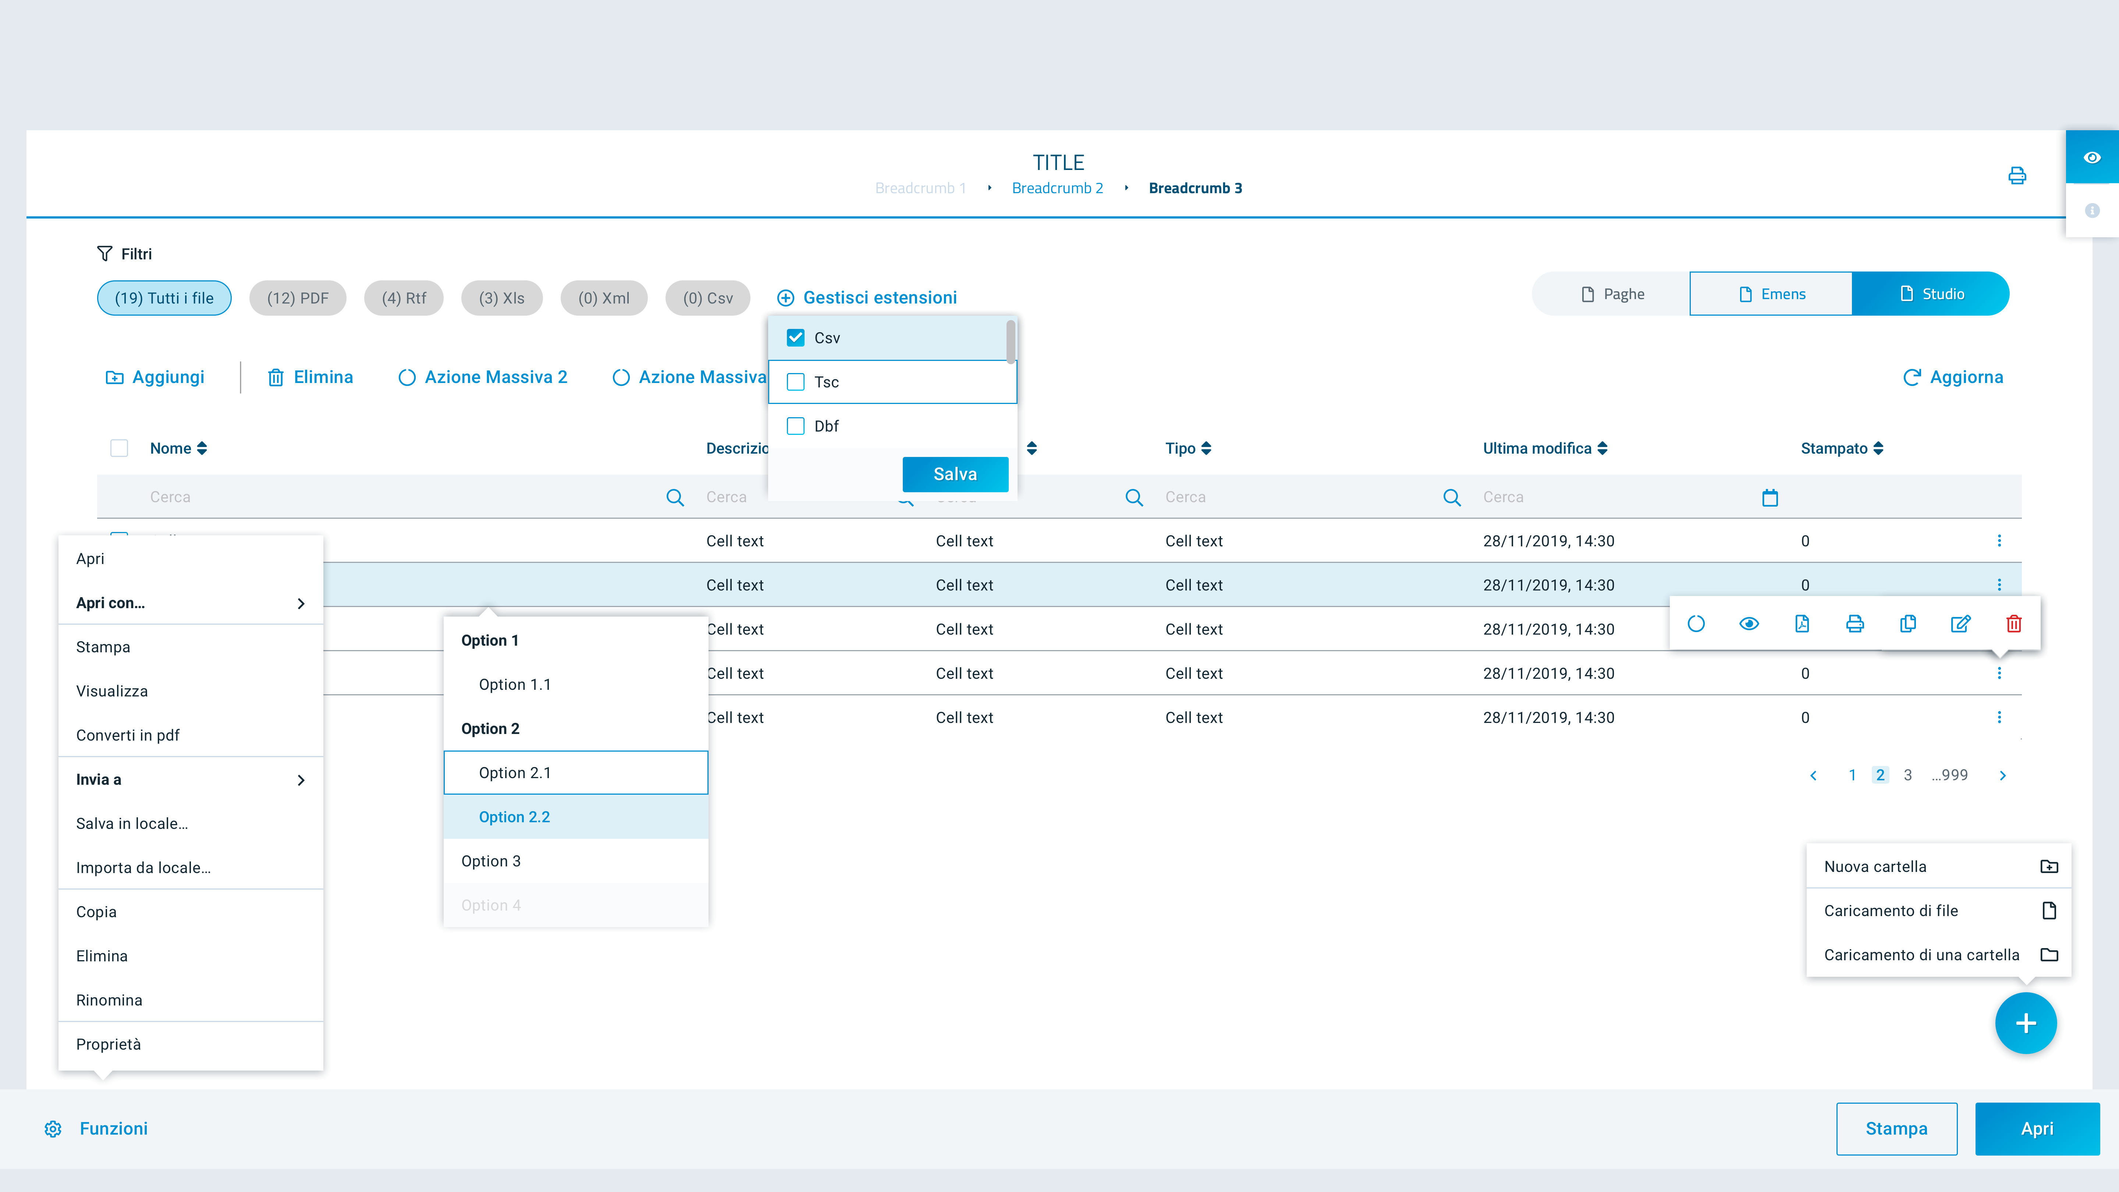Click the search icon in Tipo filter

(1452, 497)
